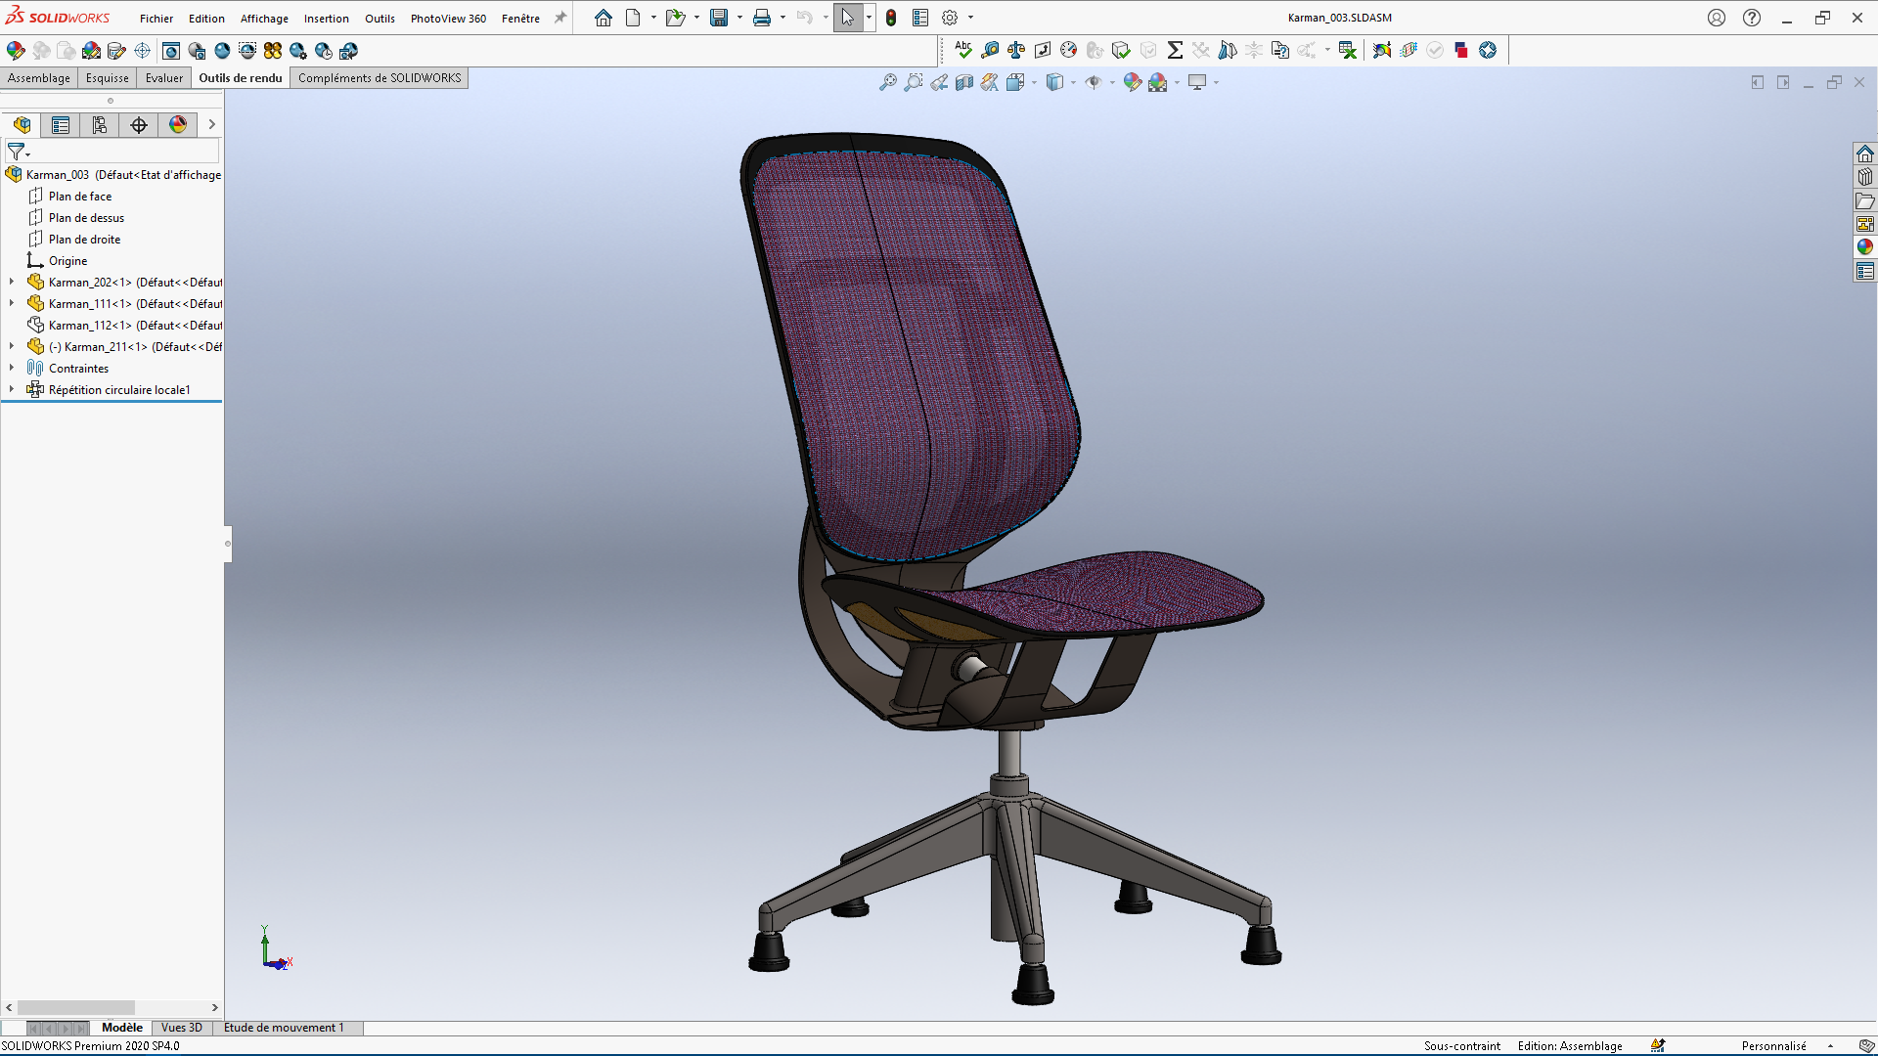The image size is (1878, 1056).
Task: Click the Previous View icon
Action: [x=939, y=83]
